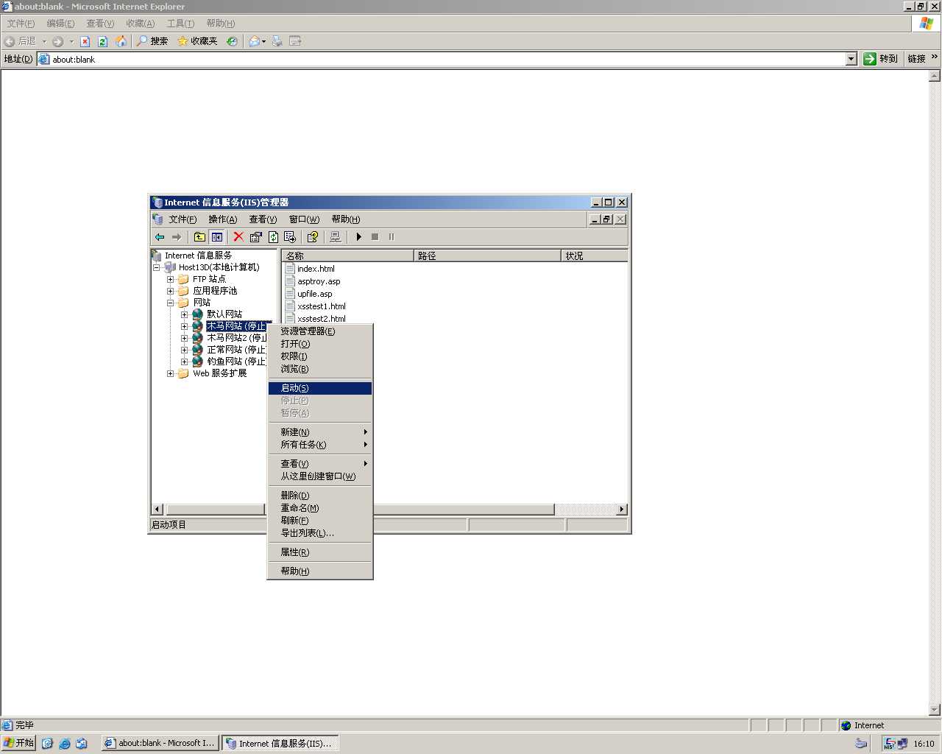Start the site with the play icon
This screenshot has height=754, width=942.
coord(359,237)
